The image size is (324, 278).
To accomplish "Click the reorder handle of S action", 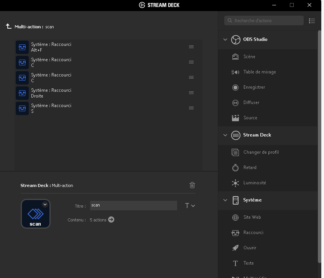I will [191, 108].
